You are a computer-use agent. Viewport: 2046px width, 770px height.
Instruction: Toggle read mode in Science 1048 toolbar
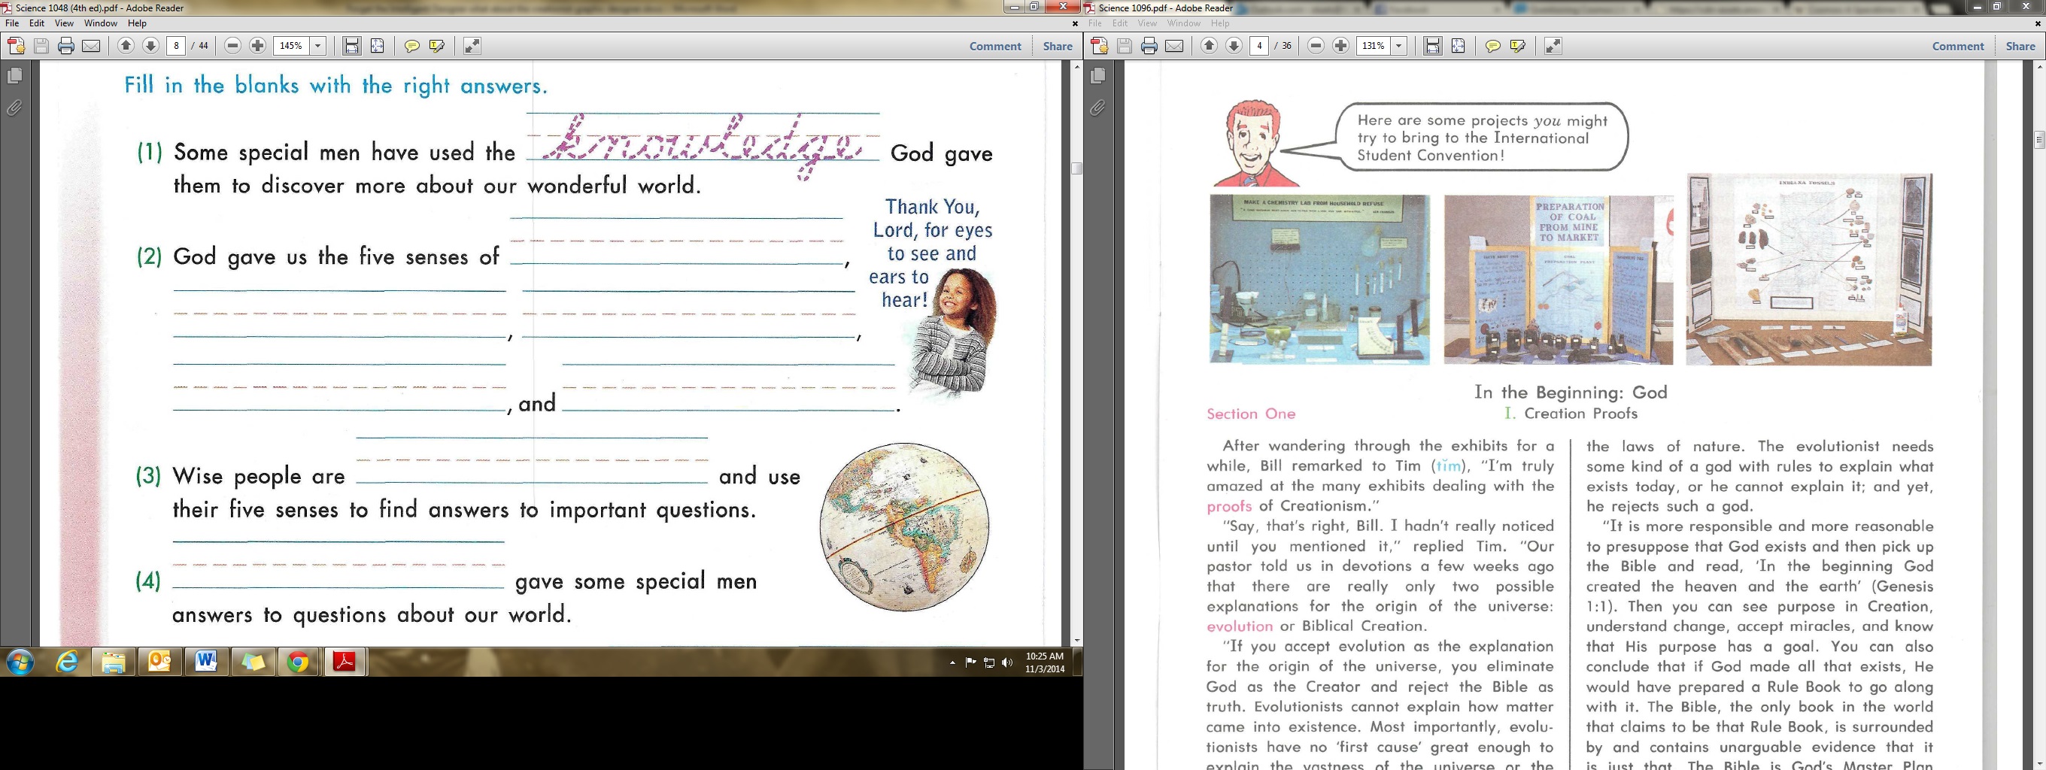click(x=472, y=46)
